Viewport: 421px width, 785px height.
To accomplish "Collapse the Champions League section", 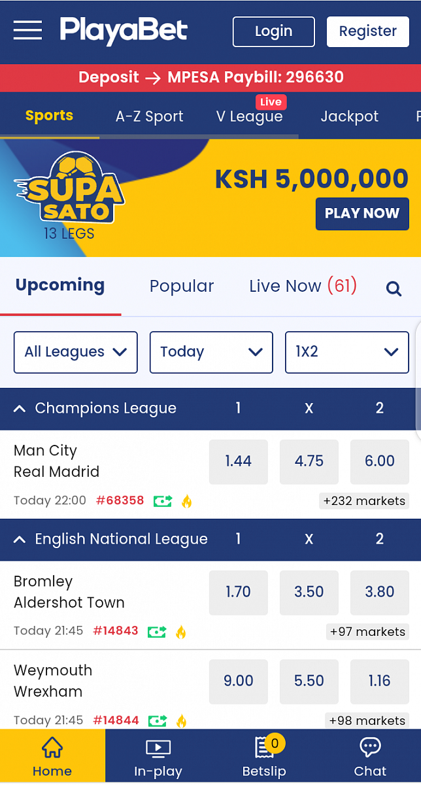I will (x=20, y=409).
